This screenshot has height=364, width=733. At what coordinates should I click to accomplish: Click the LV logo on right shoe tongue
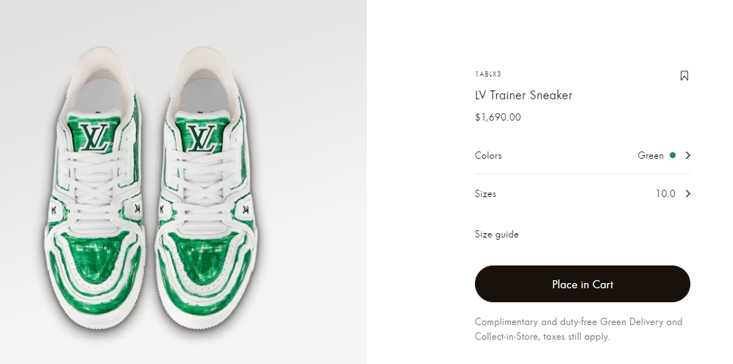tap(200, 138)
